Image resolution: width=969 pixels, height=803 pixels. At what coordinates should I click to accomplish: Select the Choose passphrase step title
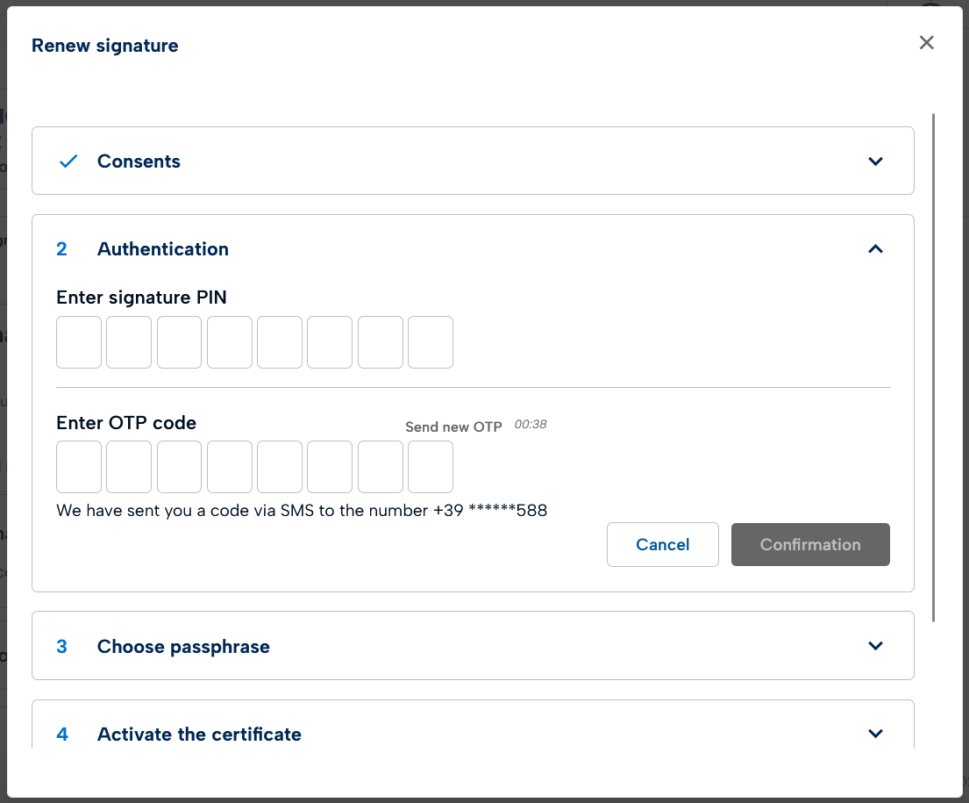coord(183,647)
